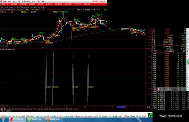This screenshot has width=189, height=122.
Task: Select the OBV indicator tab
Action: (36, 109)
